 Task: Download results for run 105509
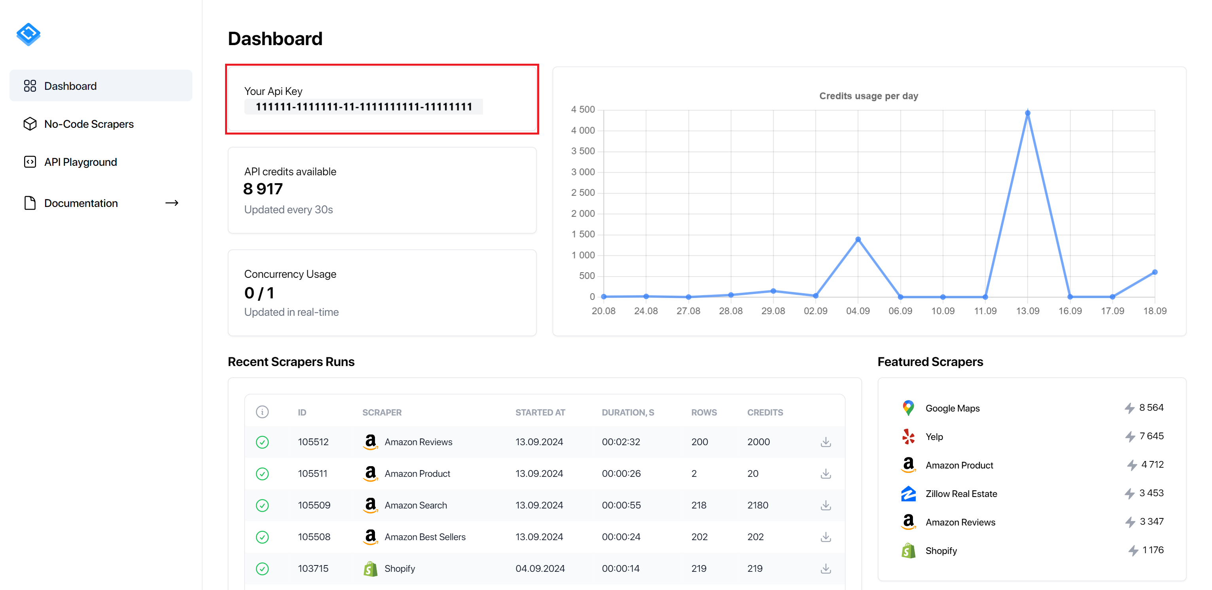point(825,505)
